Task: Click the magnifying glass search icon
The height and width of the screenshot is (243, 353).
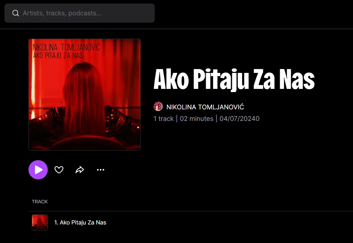Action: [x=15, y=13]
